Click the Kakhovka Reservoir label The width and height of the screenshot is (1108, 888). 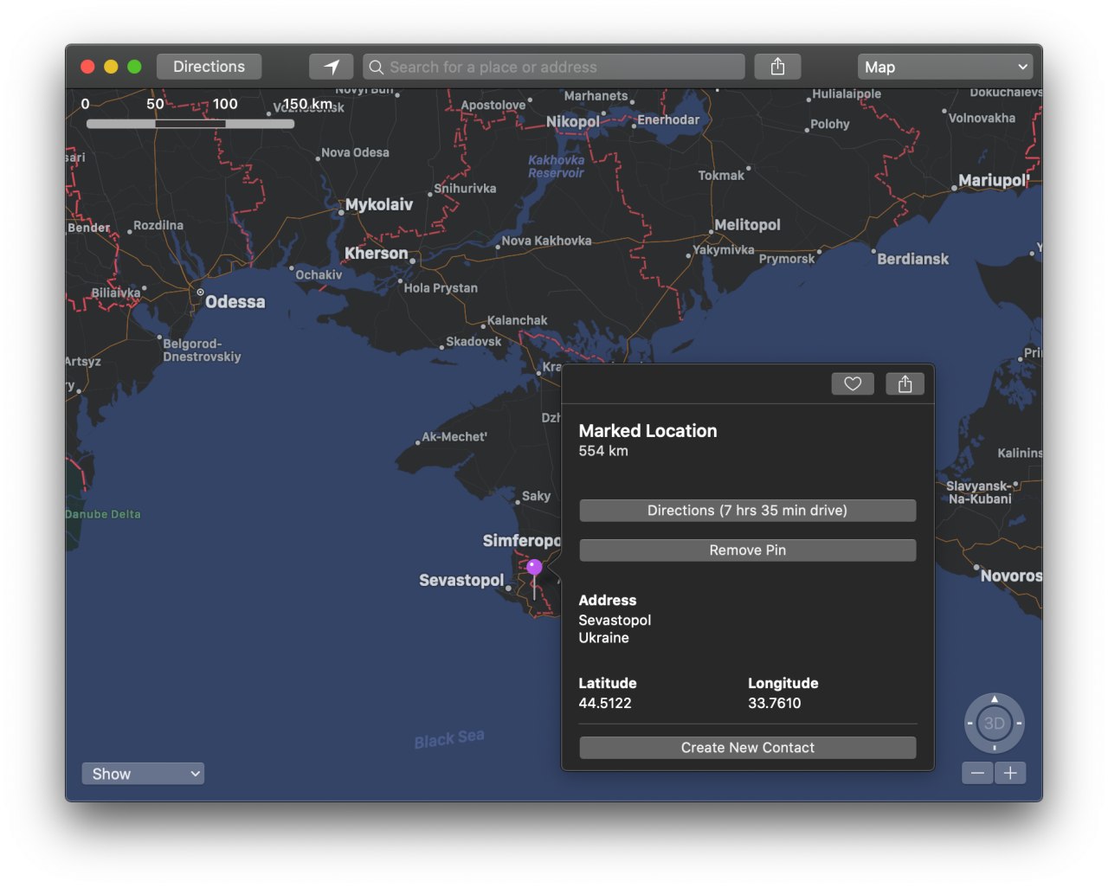pyautogui.click(x=556, y=166)
